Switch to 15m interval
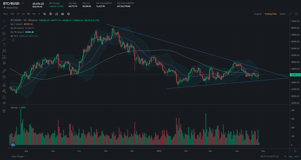301x160 pixels. click(12, 14)
